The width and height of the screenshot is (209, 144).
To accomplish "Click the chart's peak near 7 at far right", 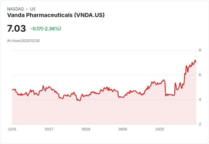I will pos(195,60).
